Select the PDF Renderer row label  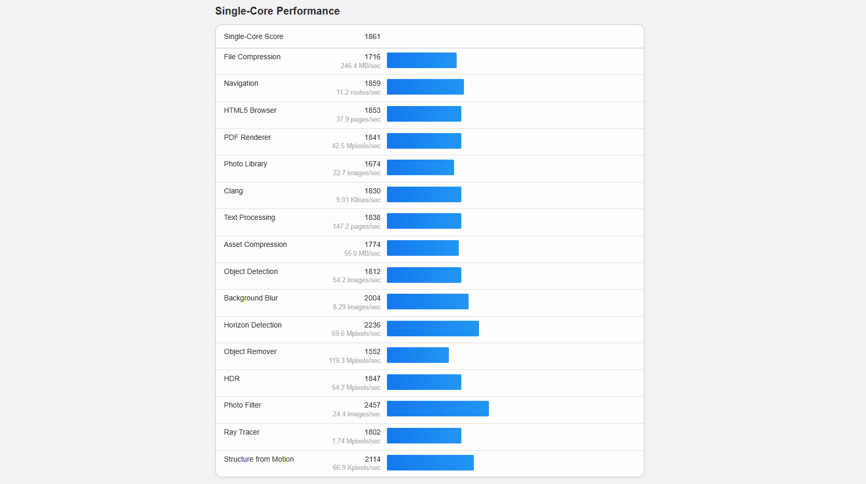click(247, 137)
